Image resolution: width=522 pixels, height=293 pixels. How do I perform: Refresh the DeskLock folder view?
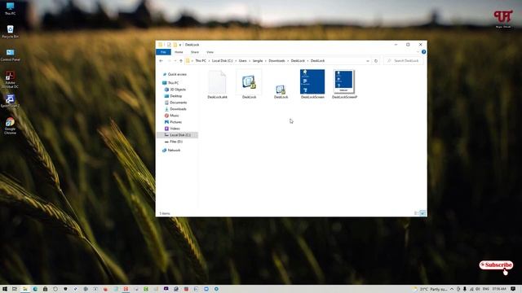(x=376, y=61)
